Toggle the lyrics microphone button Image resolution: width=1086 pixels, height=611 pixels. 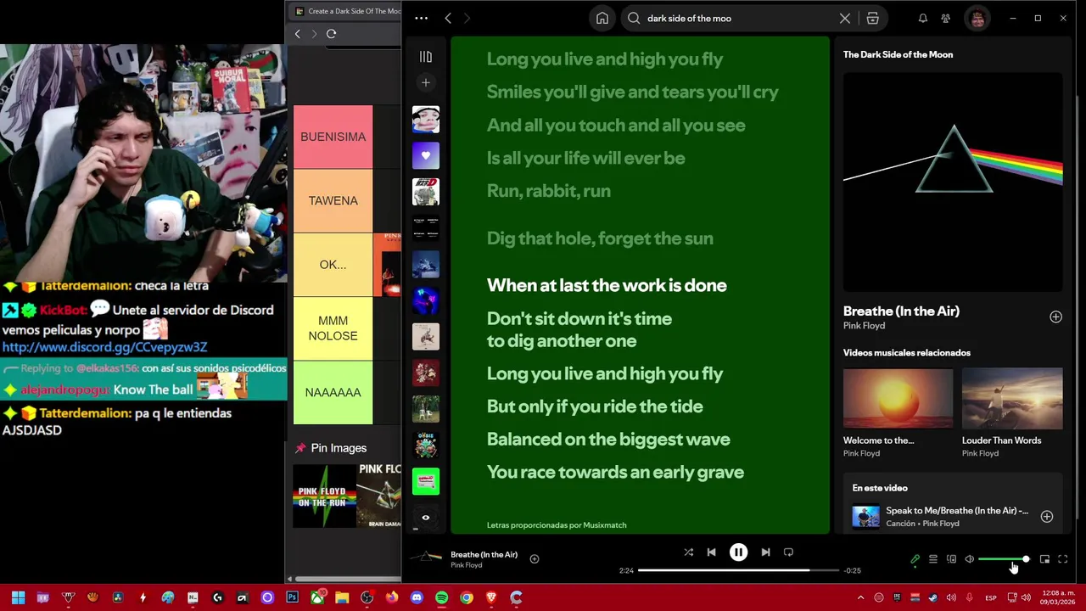click(x=915, y=559)
